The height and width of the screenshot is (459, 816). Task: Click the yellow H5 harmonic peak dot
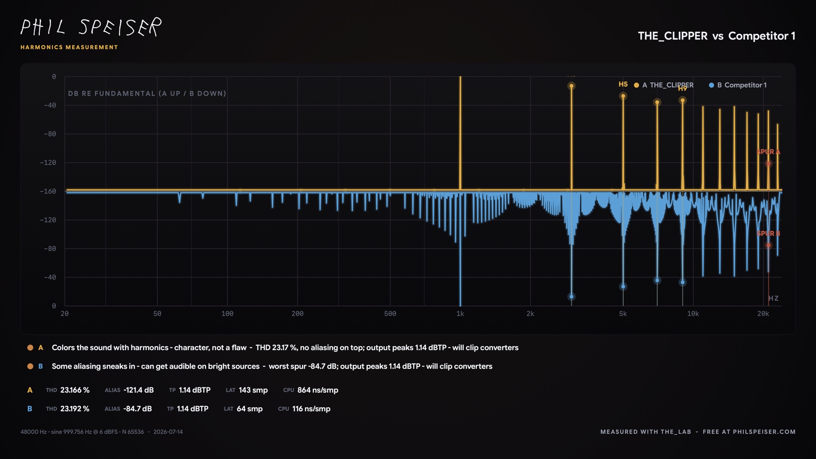623,96
